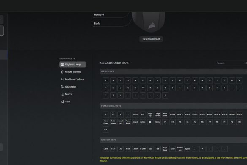
Task: Assign the letter S key
Action: click(x=239, y=80)
